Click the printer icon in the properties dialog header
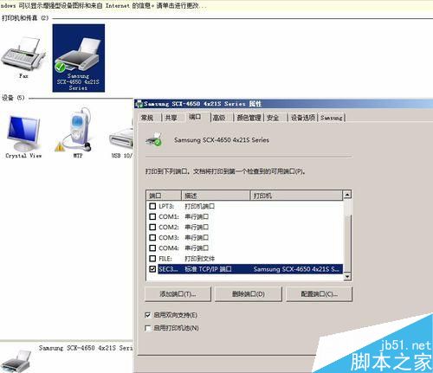 point(154,139)
